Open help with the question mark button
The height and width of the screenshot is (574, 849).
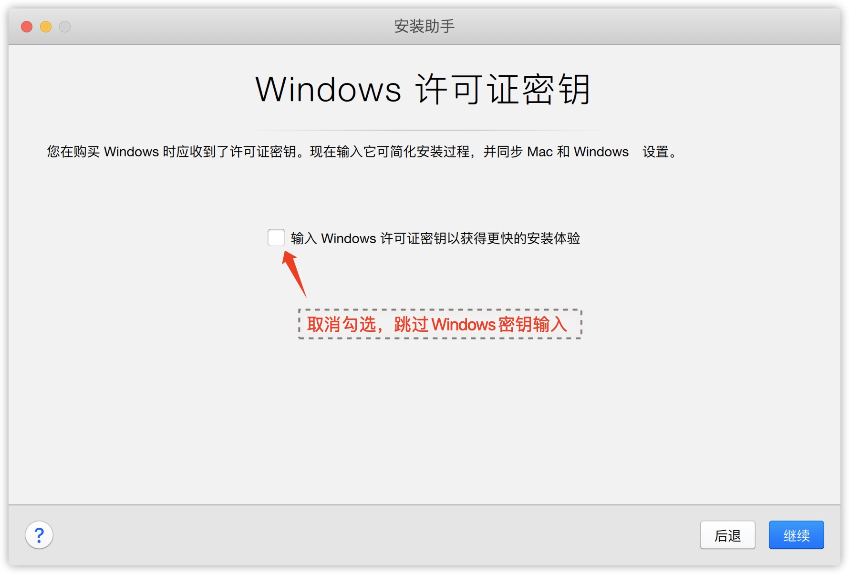coord(39,535)
